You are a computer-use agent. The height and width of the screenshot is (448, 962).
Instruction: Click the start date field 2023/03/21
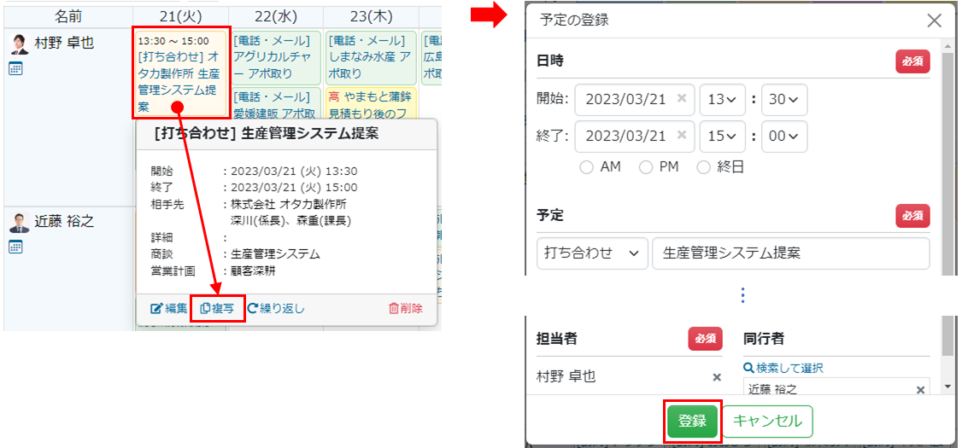point(635,100)
